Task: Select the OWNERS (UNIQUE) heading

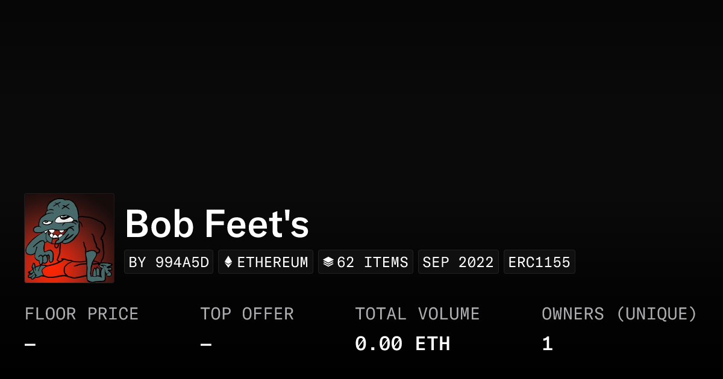Action: point(619,314)
